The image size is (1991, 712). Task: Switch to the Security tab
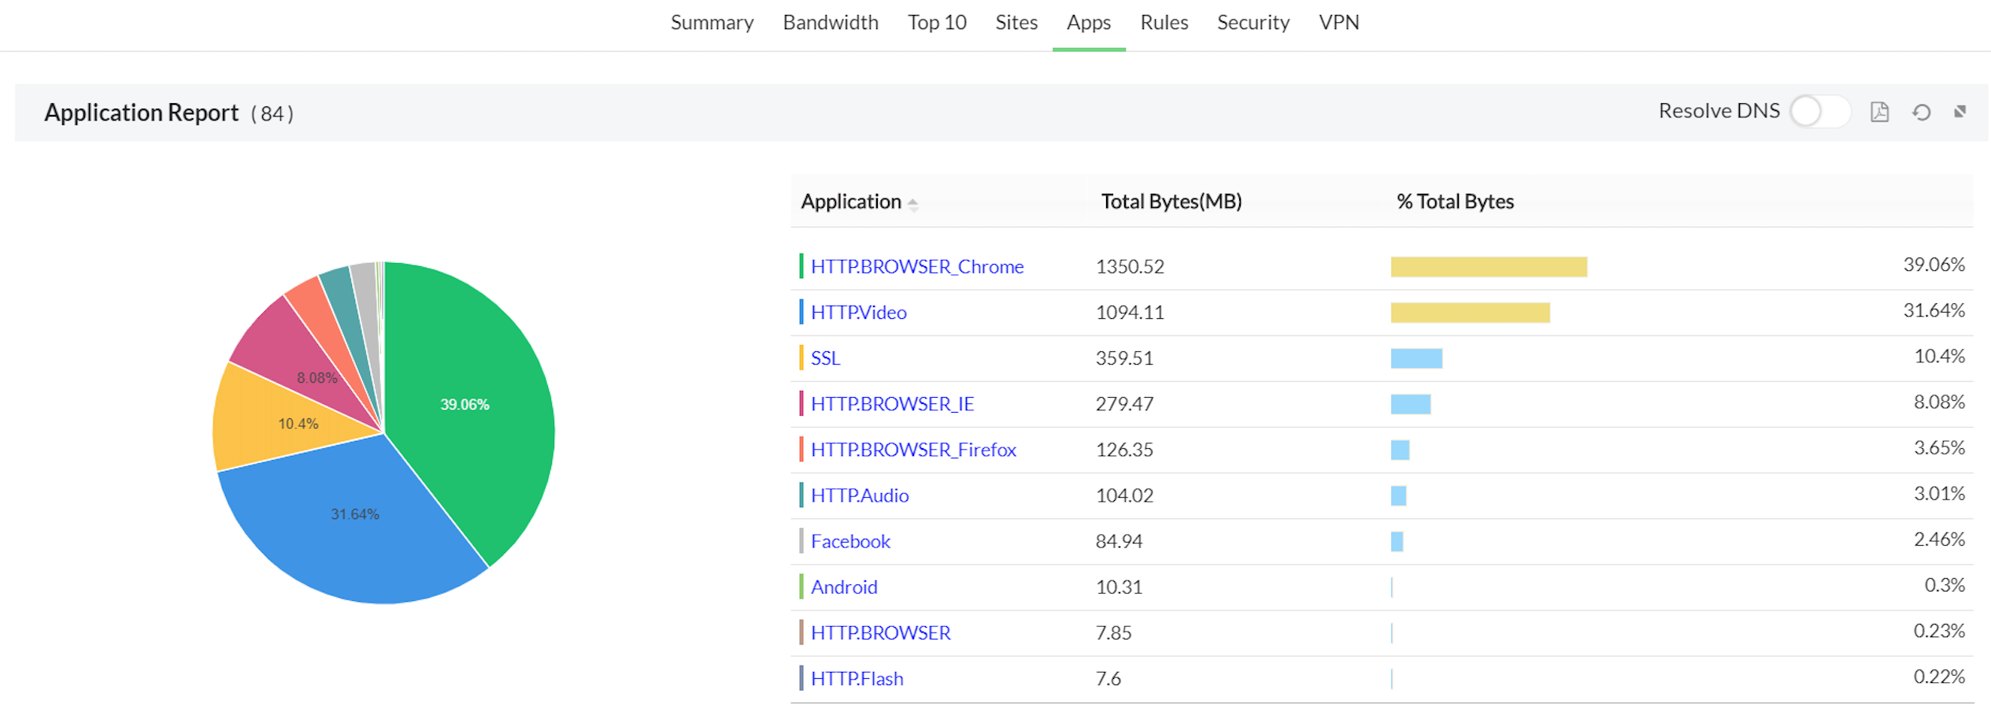pyautogui.click(x=1253, y=22)
